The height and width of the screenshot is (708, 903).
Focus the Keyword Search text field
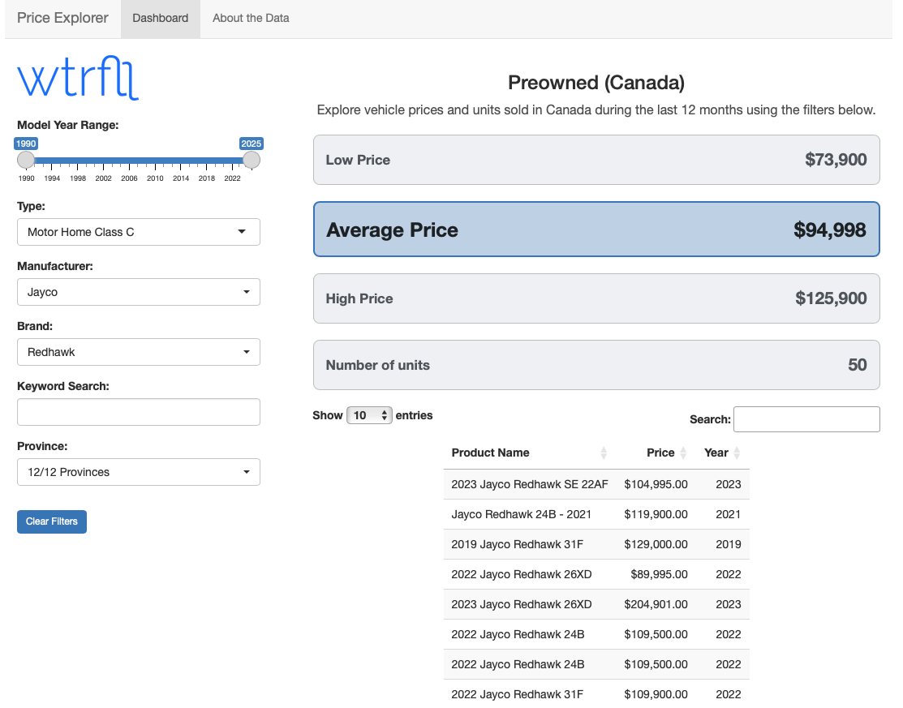point(138,412)
